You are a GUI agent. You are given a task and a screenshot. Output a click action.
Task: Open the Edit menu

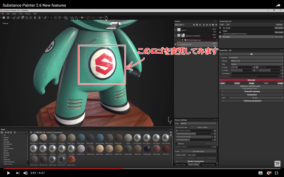(x=8, y=14)
